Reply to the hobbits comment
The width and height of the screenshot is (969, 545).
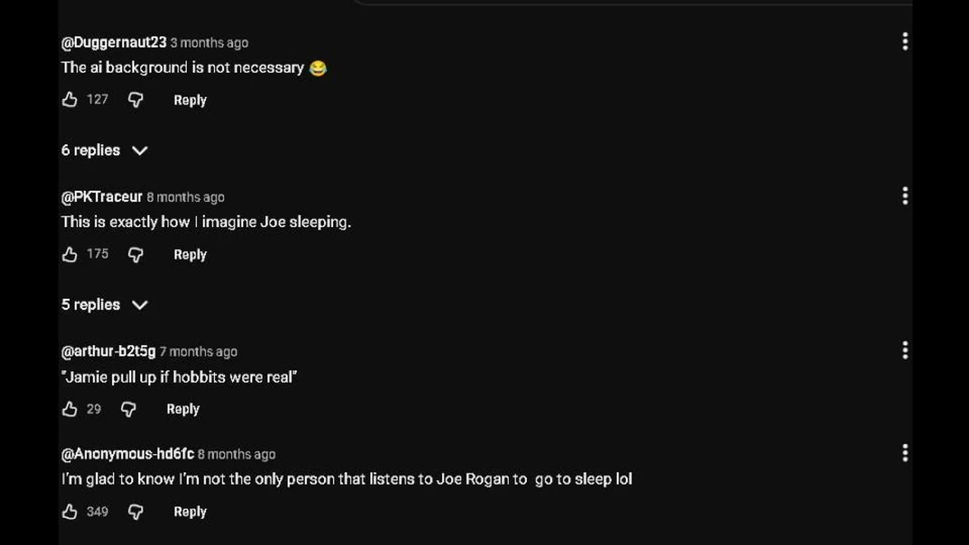tap(182, 409)
